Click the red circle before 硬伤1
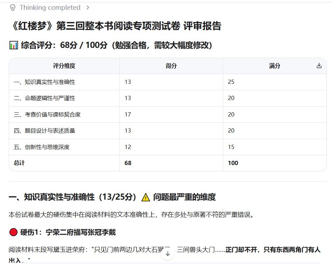Screen dimensions: 331x264 click(13, 232)
